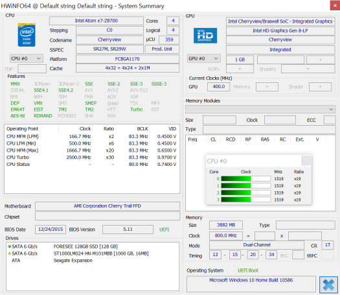Click the Cache field 4x32 + 4x24 + 2x1M
Image resolution: width=340 pixels, height=295 pixels.
point(128,68)
